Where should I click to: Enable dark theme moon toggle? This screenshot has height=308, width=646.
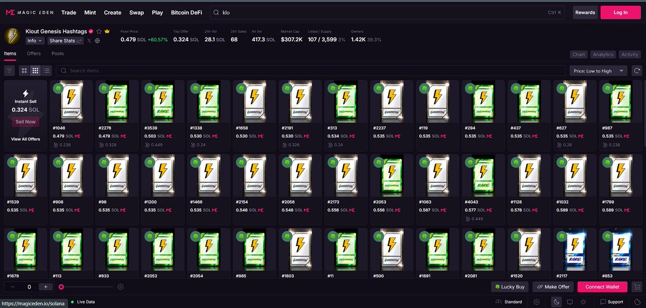557,302
